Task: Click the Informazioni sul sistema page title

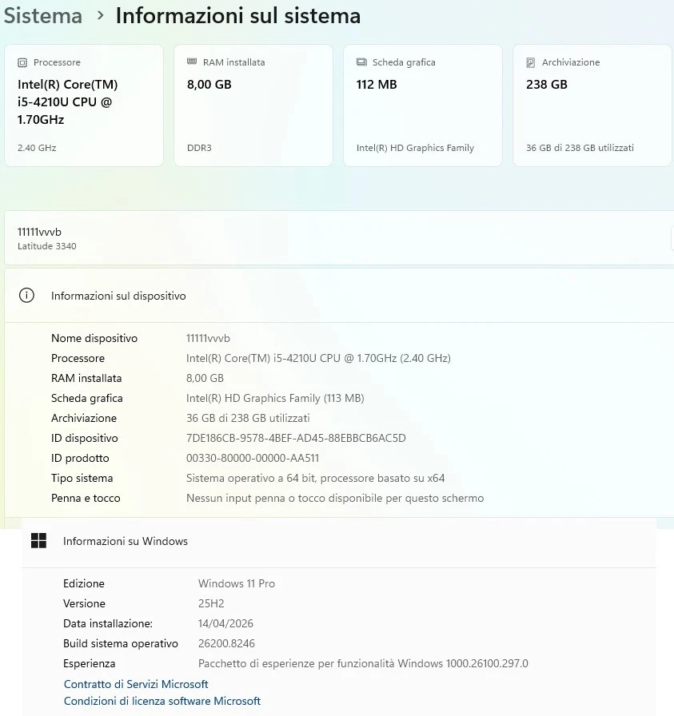Action: (238, 15)
